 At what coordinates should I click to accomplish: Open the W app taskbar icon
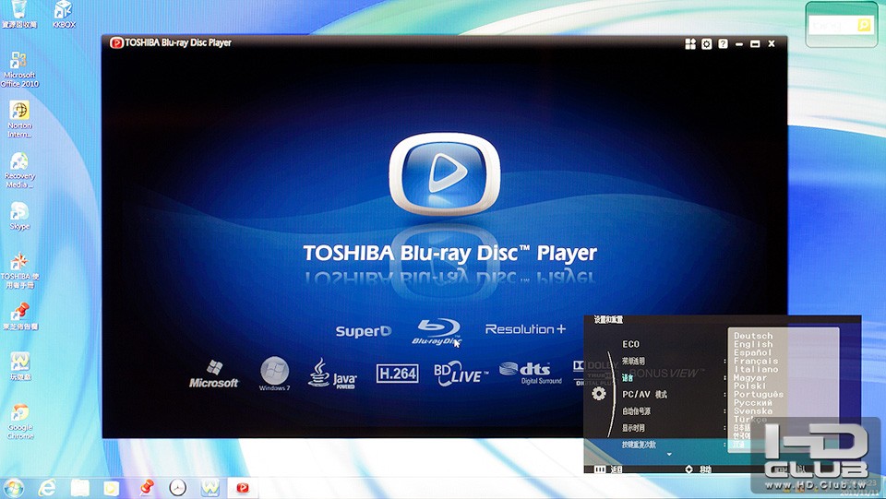(210, 487)
